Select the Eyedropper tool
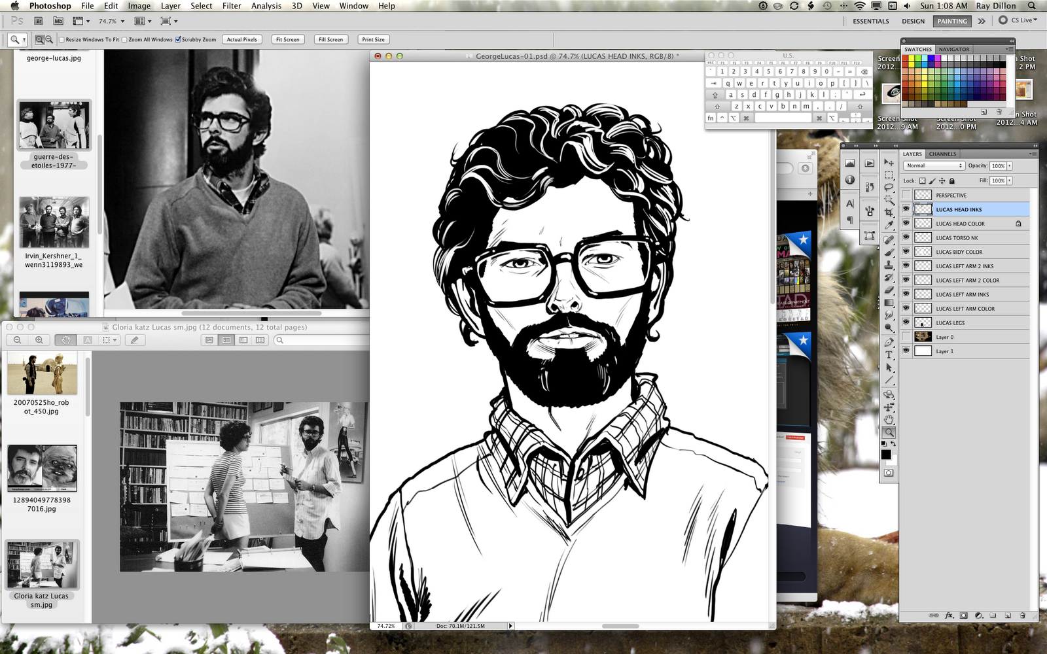 pyautogui.click(x=889, y=226)
